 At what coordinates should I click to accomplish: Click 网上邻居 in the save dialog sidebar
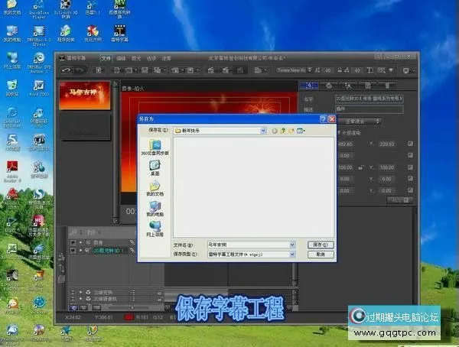click(155, 228)
